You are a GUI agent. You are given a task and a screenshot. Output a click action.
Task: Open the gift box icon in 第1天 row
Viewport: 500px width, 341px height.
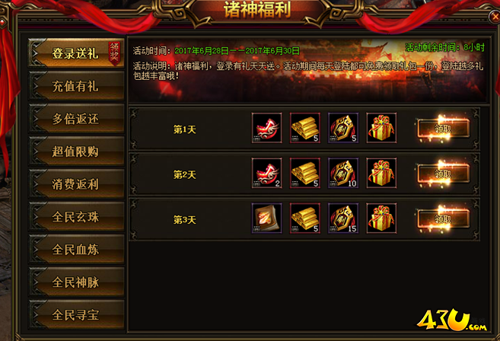click(381, 128)
